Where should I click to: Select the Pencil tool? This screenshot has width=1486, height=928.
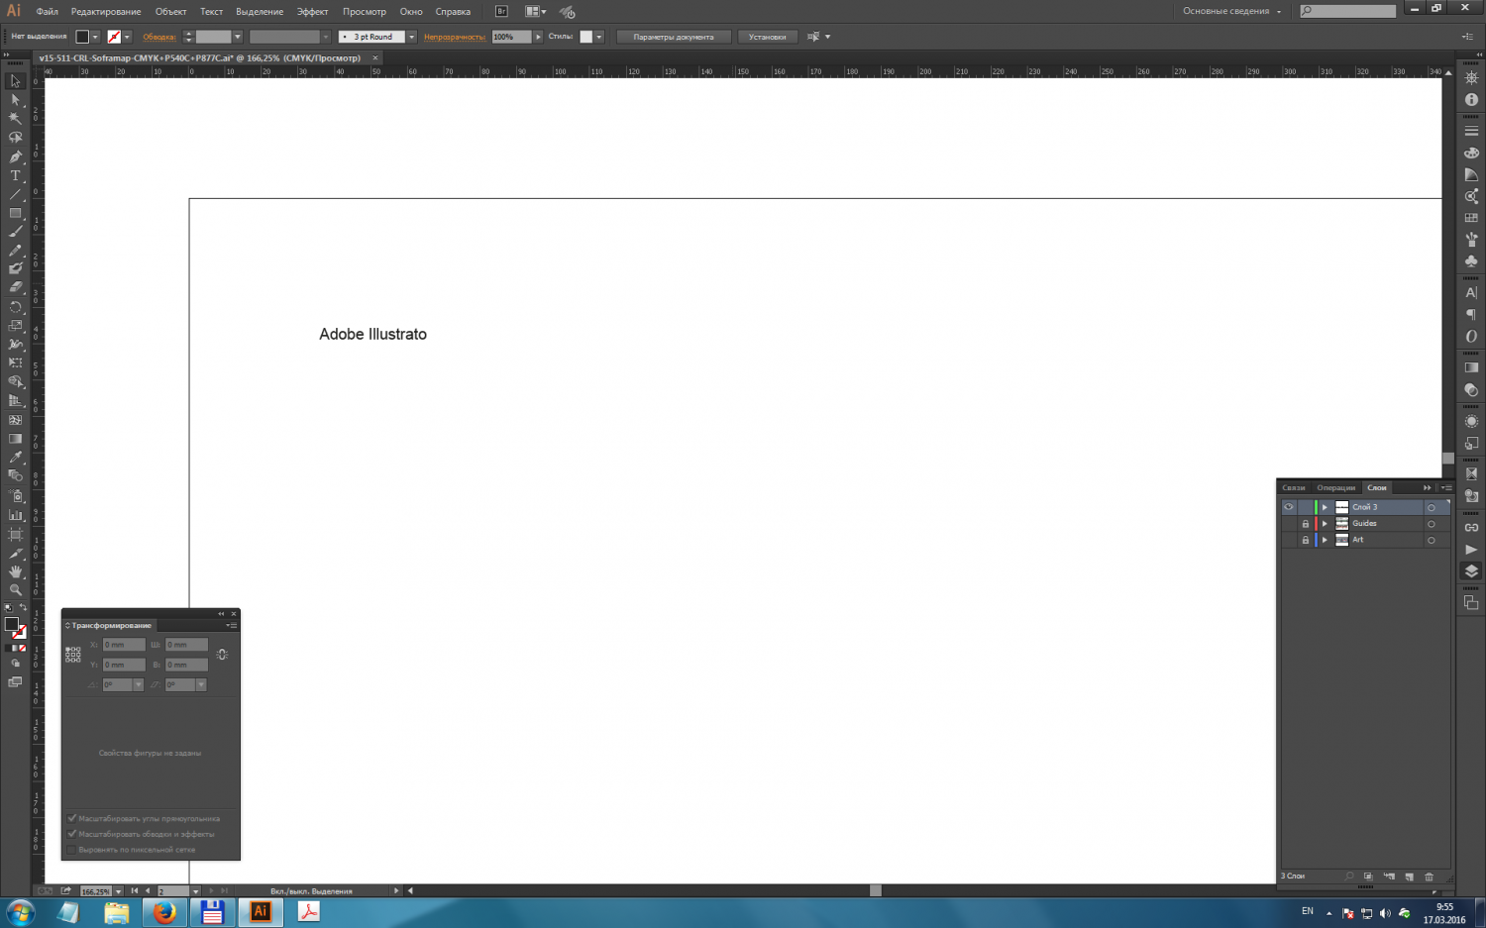tap(15, 251)
